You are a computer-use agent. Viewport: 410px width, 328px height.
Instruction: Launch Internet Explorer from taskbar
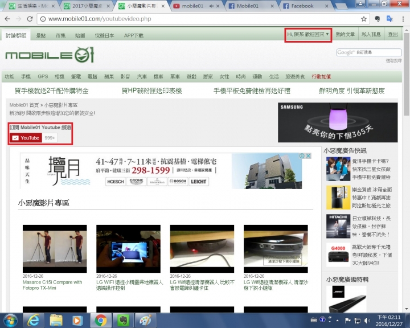pyautogui.click(x=34, y=321)
